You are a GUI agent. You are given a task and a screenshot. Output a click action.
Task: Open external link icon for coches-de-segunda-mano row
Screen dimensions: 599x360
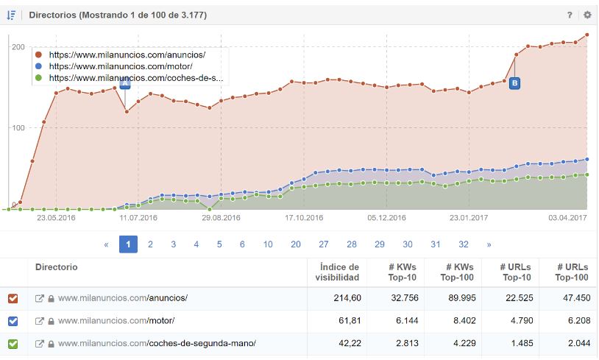40,344
